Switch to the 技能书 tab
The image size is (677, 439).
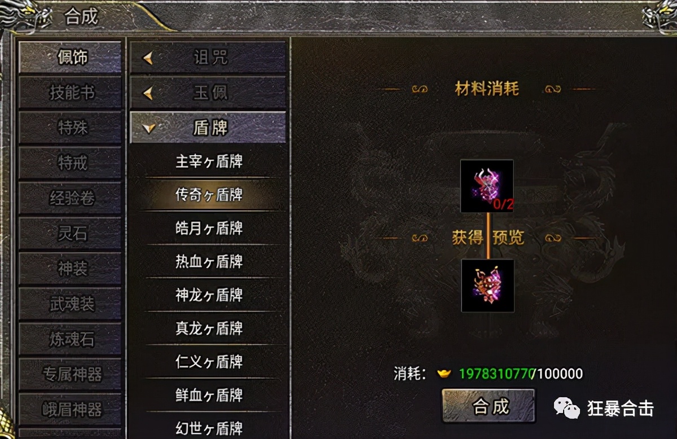click(x=71, y=93)
